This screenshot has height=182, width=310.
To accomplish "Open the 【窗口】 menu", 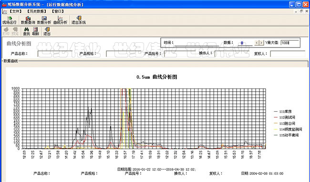I will coord(58,11).
